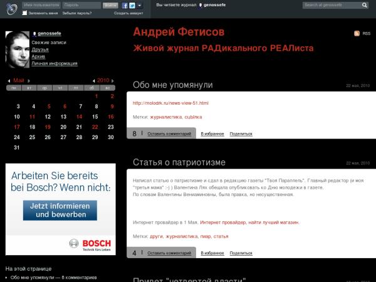Click the user avatar photo

point(18,50)
